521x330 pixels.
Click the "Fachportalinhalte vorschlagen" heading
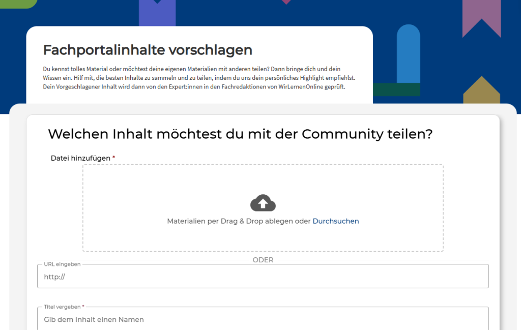148,50
